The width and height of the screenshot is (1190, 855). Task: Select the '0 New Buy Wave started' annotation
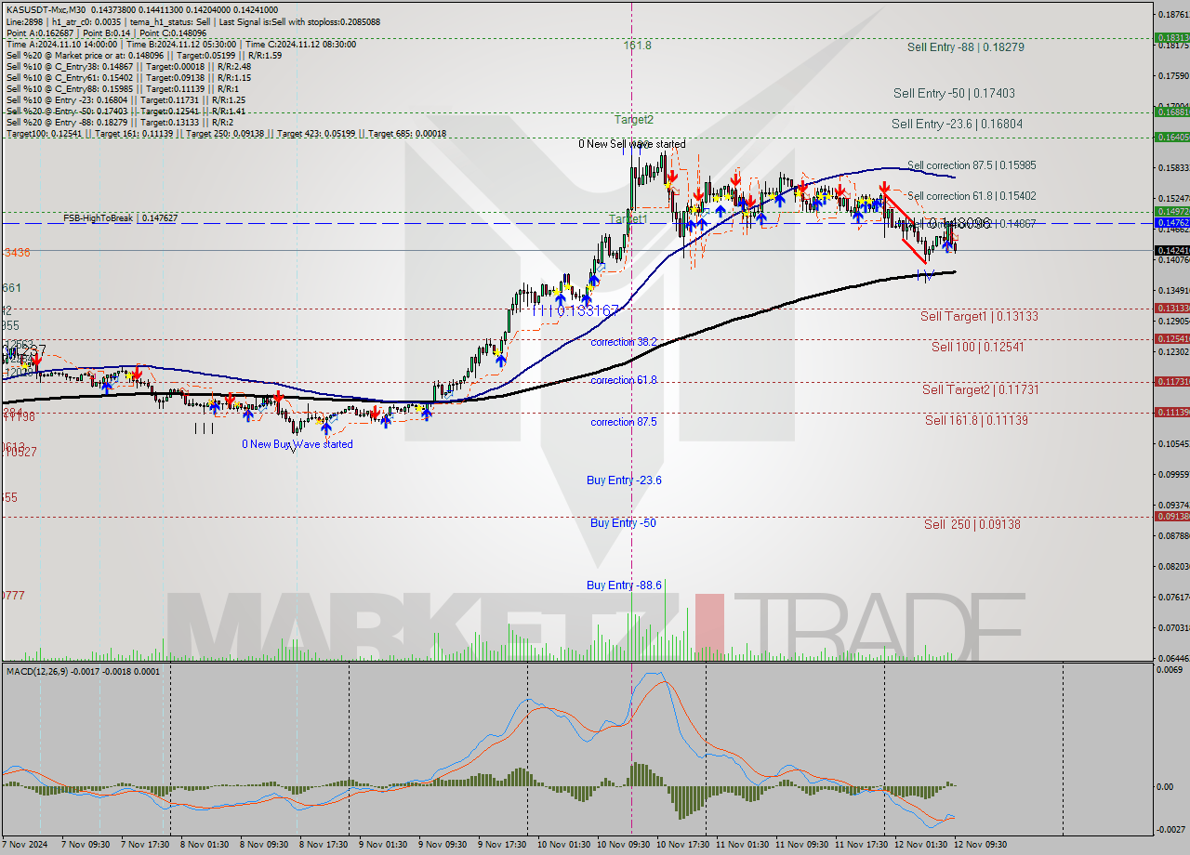coord(297,444)
